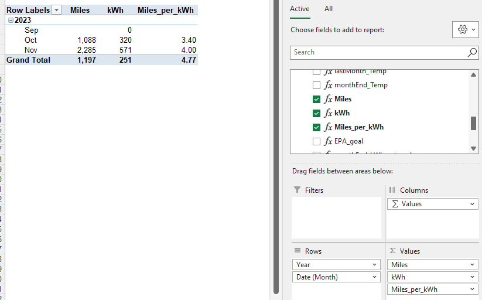Click the Filters funnel icon
The image size is (482, 300).
[x=297, y=190]
